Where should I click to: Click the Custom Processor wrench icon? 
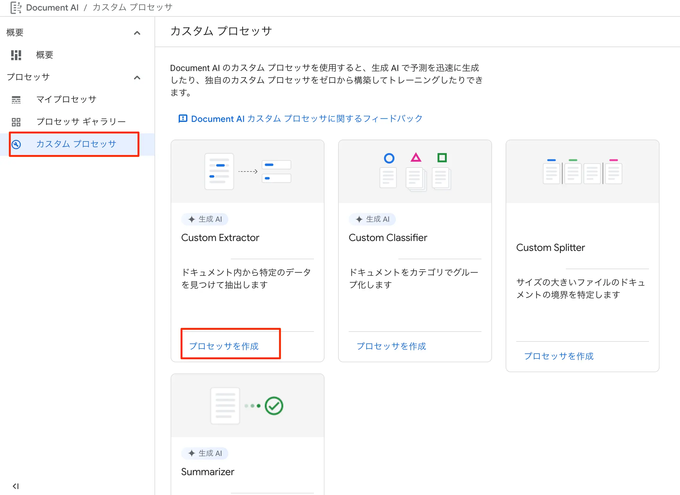point(16,144)
